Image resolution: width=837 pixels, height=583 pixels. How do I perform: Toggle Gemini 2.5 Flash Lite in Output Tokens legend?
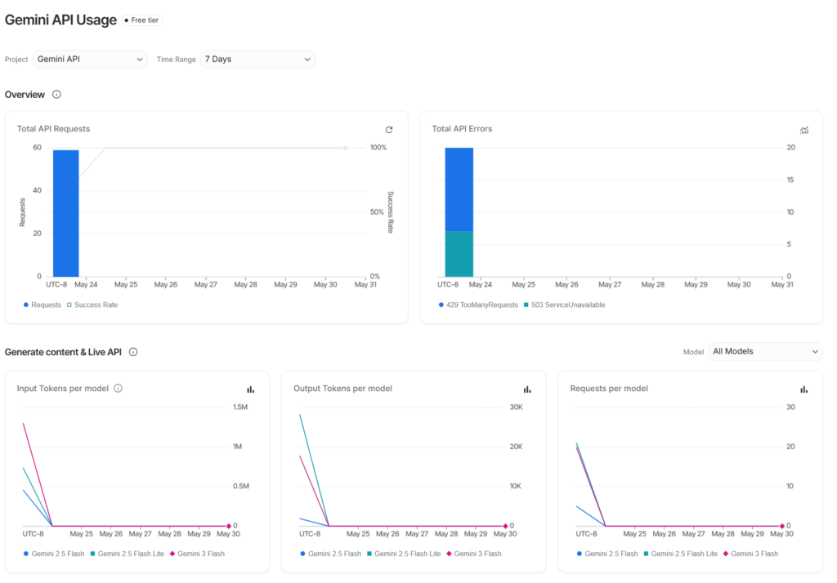click(x=404, y=554)
